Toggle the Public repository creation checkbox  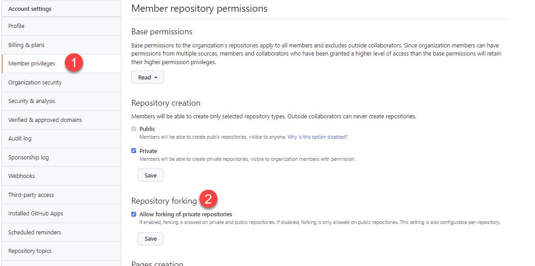[x=134, y=129]
